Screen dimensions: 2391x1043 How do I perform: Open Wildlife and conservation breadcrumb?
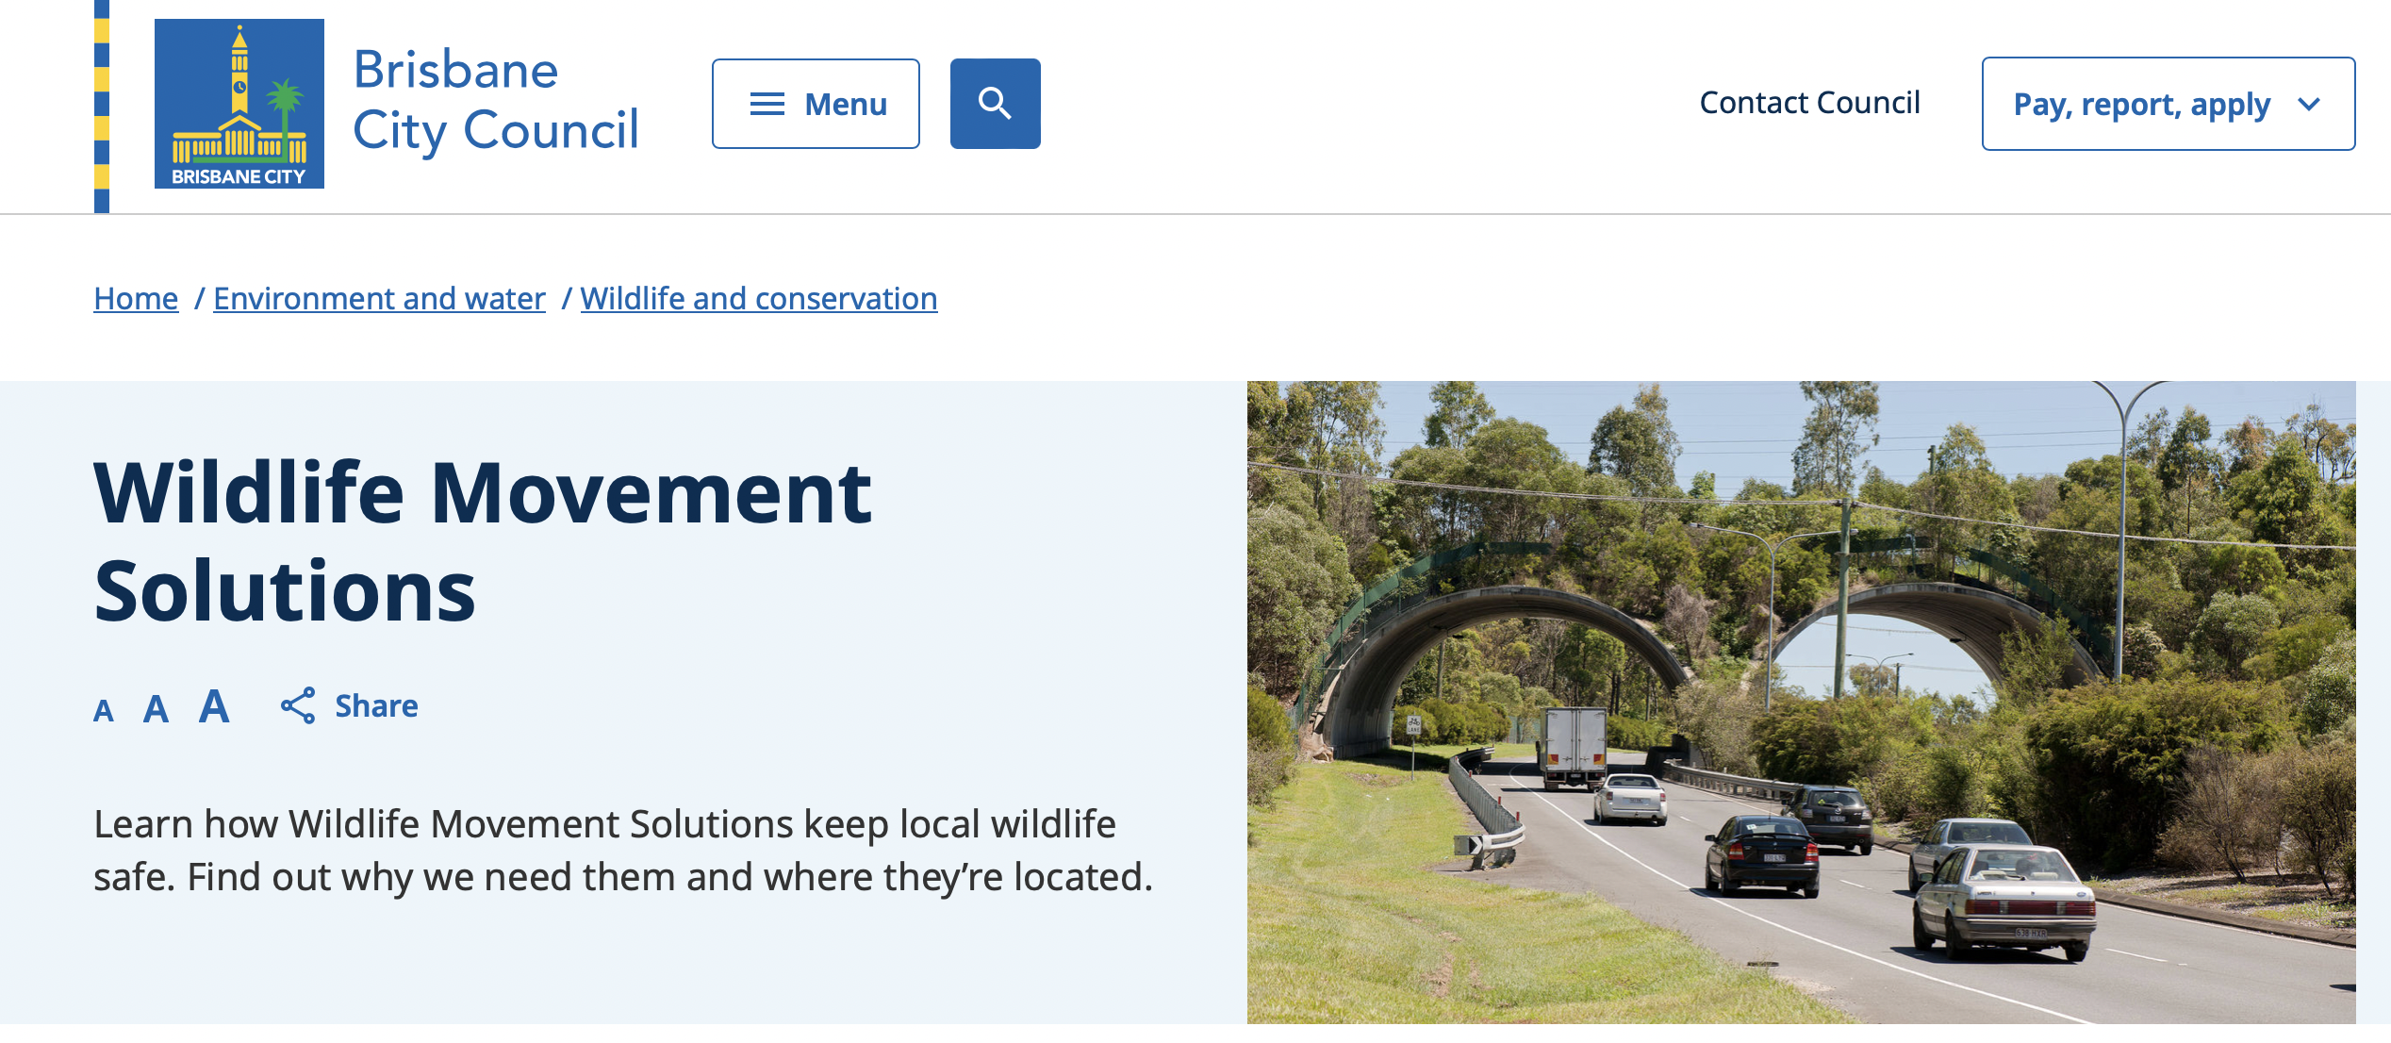pyautogui.click(x=759, y=298)
